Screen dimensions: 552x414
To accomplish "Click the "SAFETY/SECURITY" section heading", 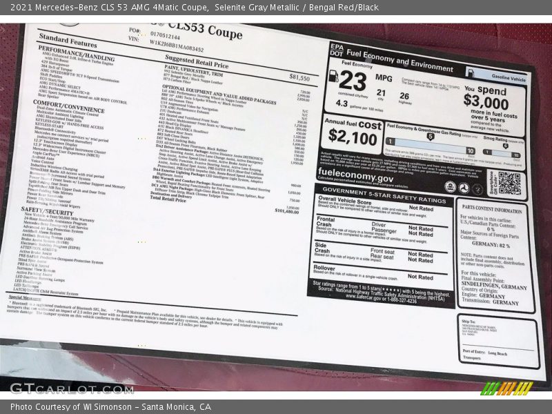I will 47,211.
